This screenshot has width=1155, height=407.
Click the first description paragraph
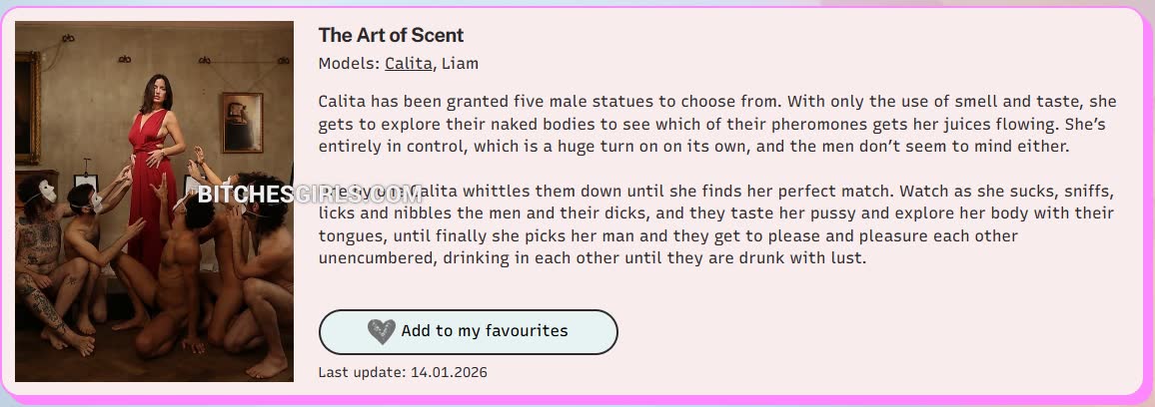tap(716, 124)
